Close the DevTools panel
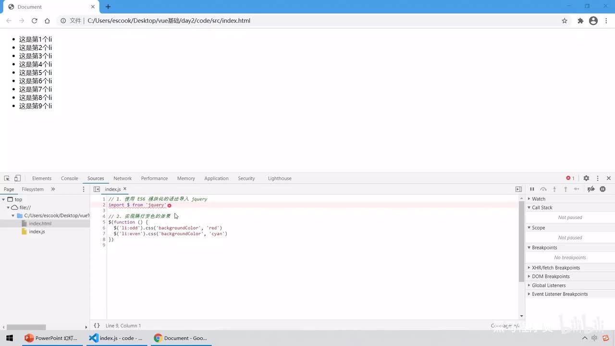Screen dimensions: 615x346 tap(609, 178)
